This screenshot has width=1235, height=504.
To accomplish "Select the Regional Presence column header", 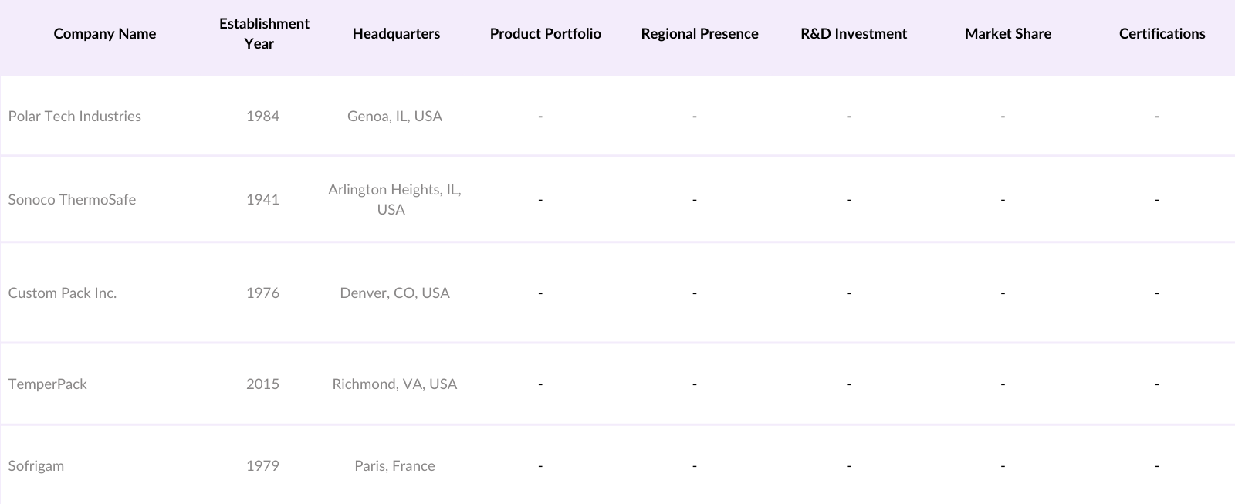I will (x=699, y=34).
